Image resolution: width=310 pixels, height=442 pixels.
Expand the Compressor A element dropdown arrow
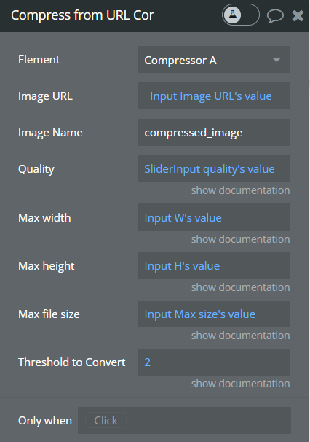click(277, 60)
